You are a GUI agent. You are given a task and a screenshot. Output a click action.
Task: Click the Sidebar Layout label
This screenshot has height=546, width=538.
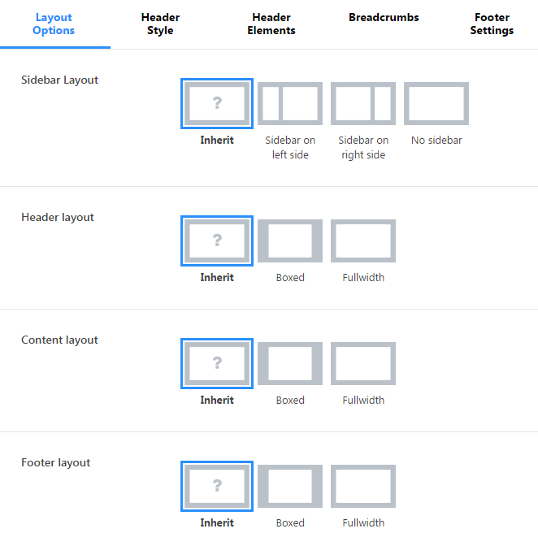(59, 80)
